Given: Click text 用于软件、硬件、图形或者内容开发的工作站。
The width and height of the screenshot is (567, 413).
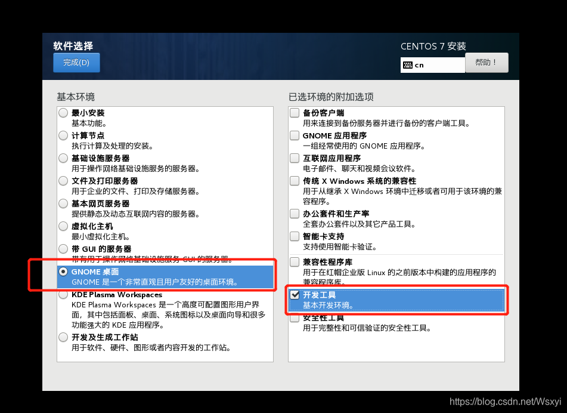Looking at the screenshot, I should pyautogui.click(x=151, y=348).
